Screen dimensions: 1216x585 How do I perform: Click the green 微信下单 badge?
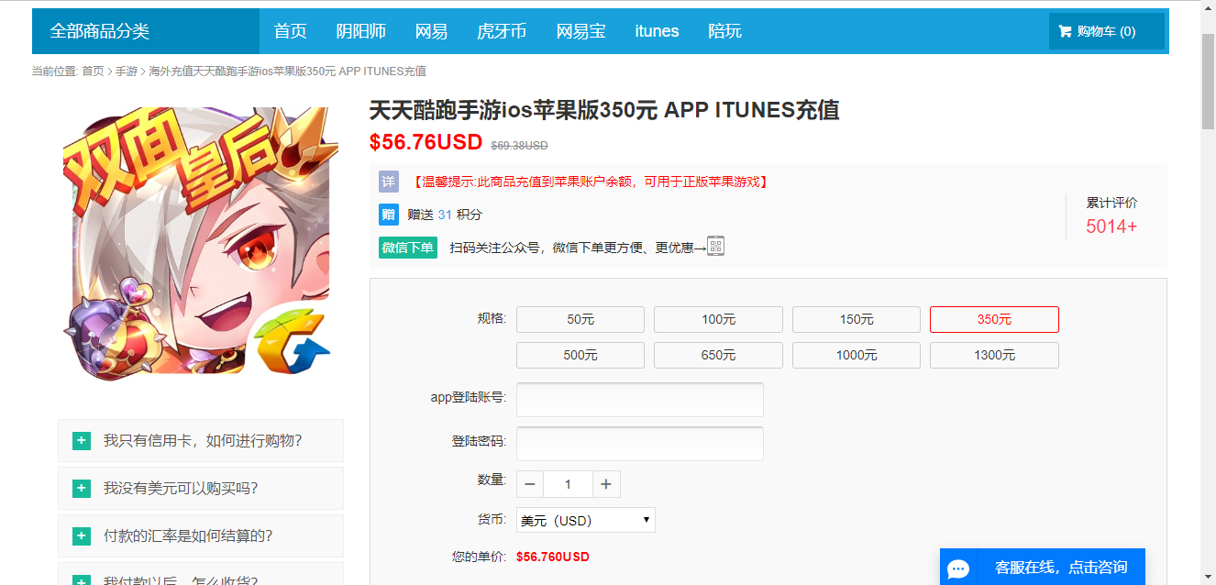point(408,248)
